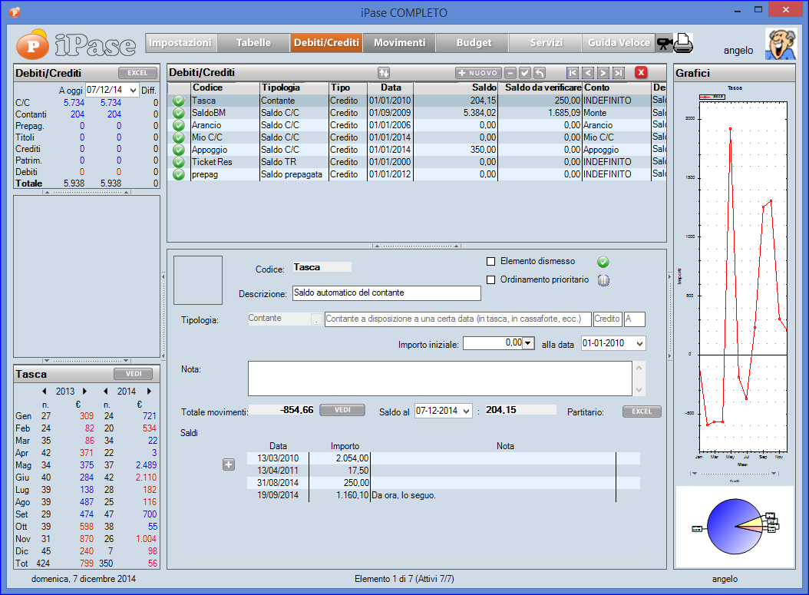The width and height of the screenshot is (809, 595).
Task: Expand the 'alla data' date picker
Action: 640,344
